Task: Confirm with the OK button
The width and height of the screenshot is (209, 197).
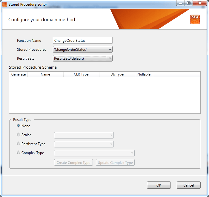Action: (159, 185)
